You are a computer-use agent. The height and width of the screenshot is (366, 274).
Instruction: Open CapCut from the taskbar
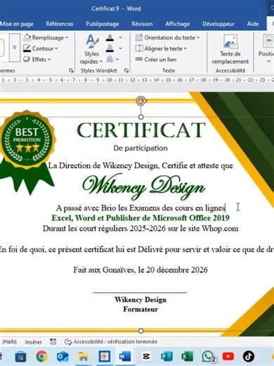[x=146, y=357]
